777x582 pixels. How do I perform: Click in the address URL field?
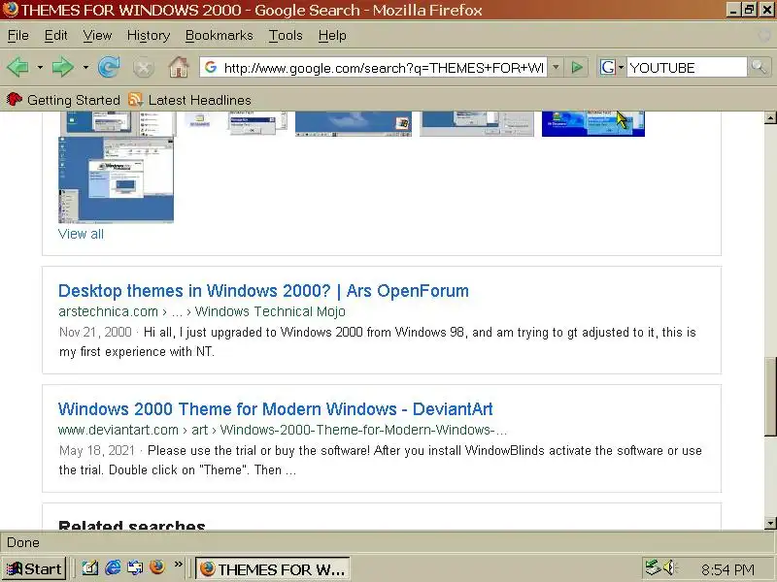point(384,67)
